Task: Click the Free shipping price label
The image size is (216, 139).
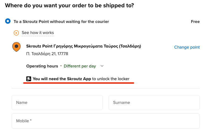Action: point(195,22)
